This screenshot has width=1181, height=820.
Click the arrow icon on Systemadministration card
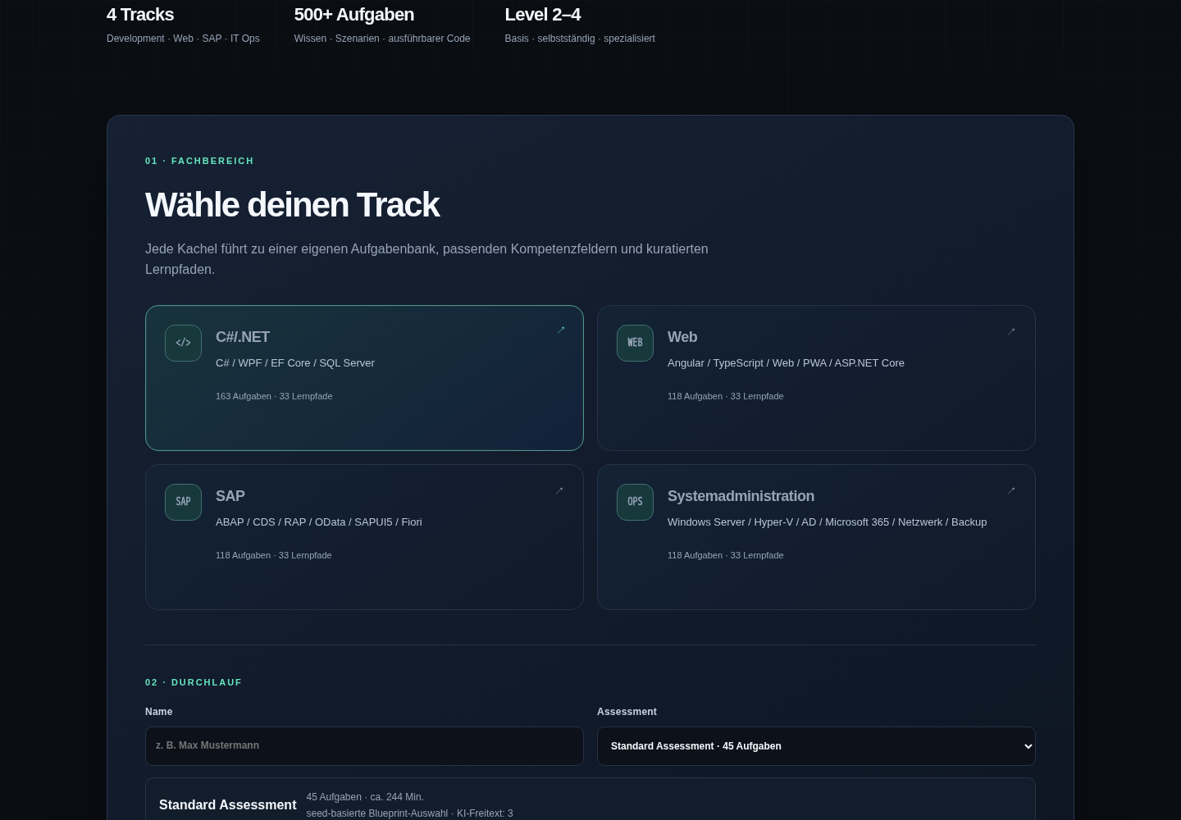(1011, 490)
